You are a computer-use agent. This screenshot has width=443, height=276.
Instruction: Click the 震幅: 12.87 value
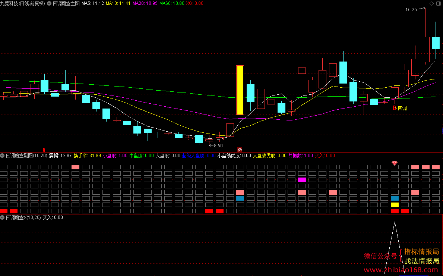[60, 156]
